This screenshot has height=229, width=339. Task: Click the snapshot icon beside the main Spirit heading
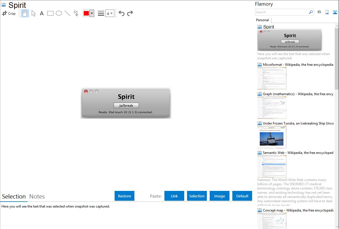(3, 5)
